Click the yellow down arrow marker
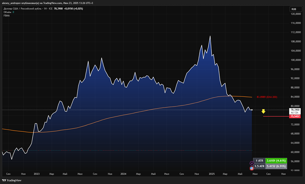The image size is (305, 184). tap(263, 112)
